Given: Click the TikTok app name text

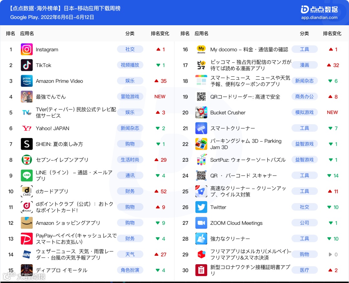Looking at the screenshot, I should point(43,65).
